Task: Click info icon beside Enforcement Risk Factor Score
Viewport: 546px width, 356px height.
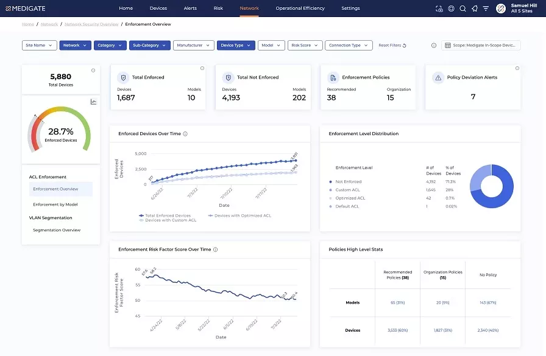Action: tap(215, 250)
